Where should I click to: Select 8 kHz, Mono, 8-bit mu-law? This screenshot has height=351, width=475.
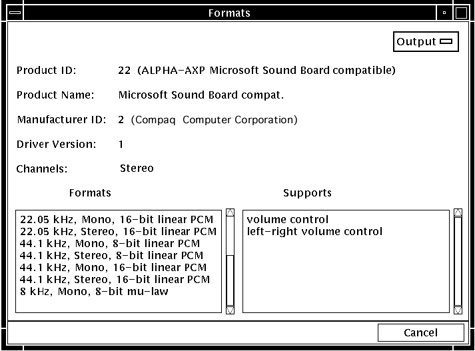click(x=94, y=291)
